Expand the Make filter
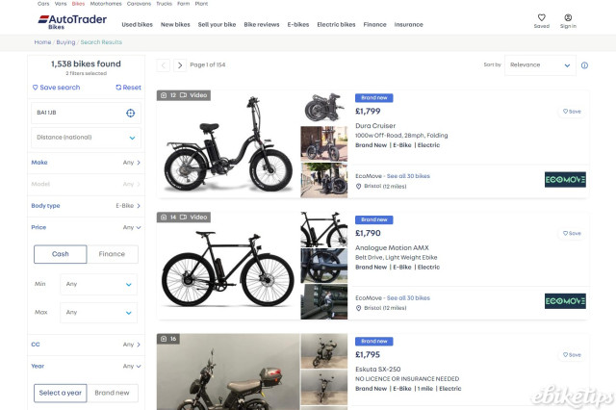Screen dimensions: 616x410 click(86, 163)
